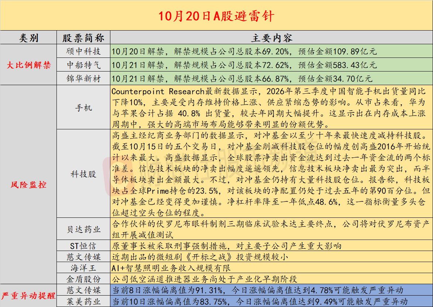
Task: Select the stock name "中船特气"
Action: tap(83, 65)
